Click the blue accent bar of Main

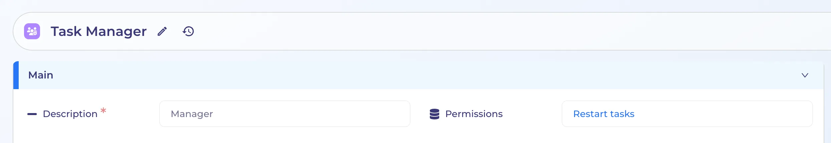(16, 75)
